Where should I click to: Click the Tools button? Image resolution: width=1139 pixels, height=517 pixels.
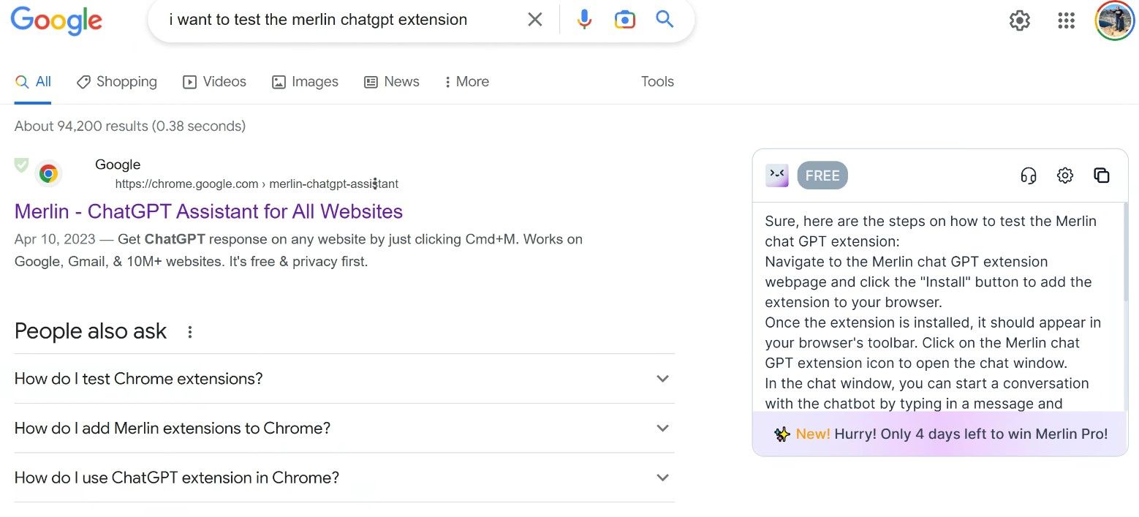pos(657,82)
